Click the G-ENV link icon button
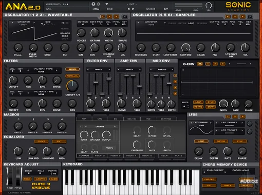262x195 pixels. click(200, 64)
